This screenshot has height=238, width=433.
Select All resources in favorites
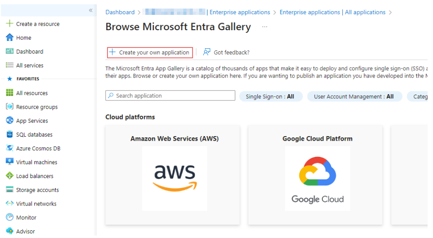point(32,93)
